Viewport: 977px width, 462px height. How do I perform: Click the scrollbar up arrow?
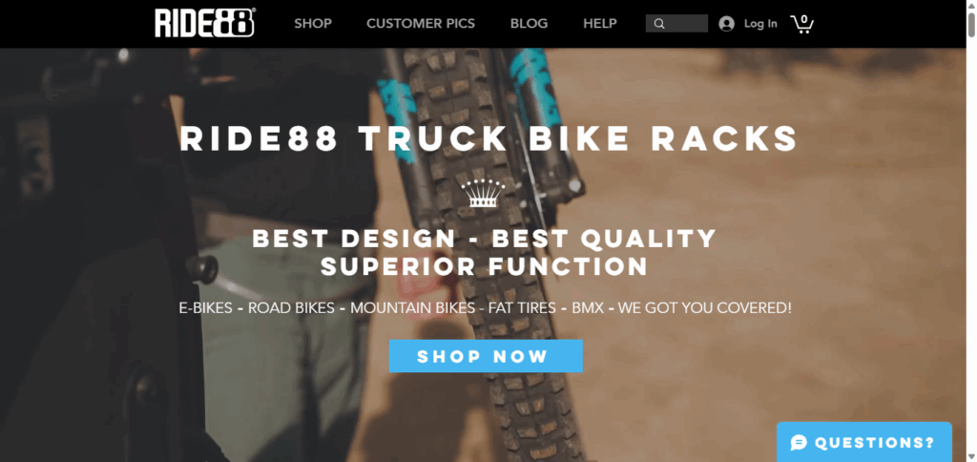tap(971, 5)
